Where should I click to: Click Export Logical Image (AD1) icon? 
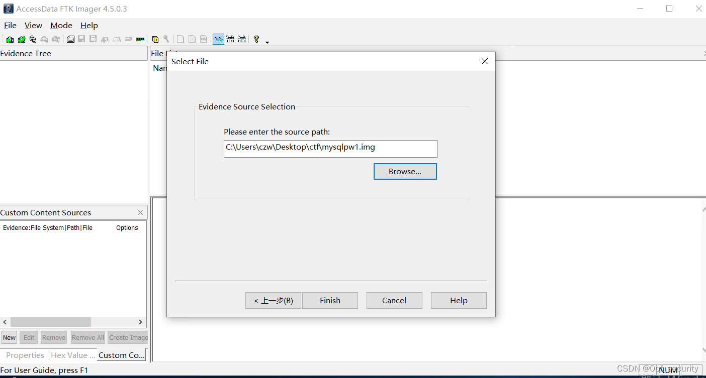pyautogui.click(x=93, y=39)
